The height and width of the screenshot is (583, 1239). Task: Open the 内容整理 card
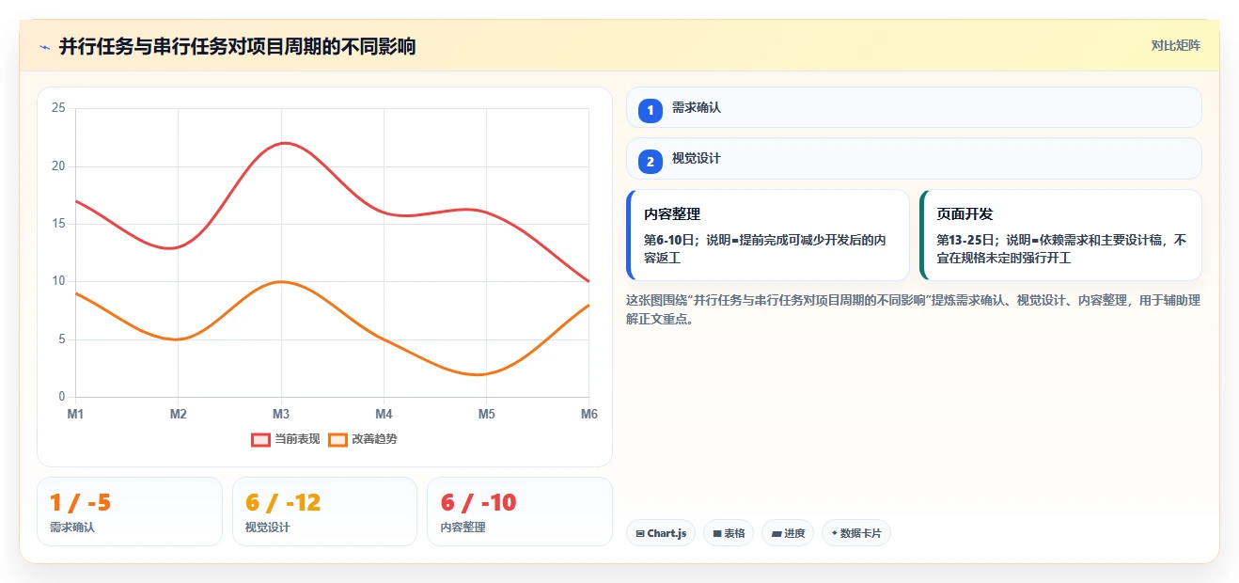(x=768, y=235)
